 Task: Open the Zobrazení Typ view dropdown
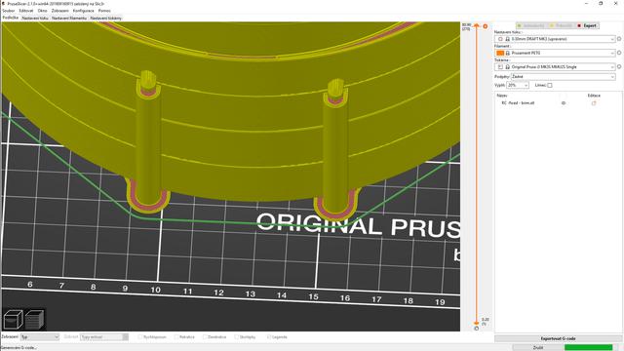[x=40, y=337]
